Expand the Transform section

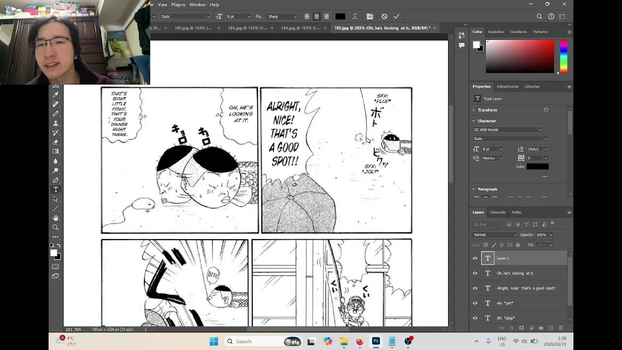coord(474,110)
